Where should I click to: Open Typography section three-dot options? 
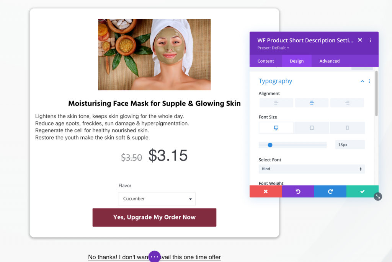pyautogui.click(x=369, y=81)
